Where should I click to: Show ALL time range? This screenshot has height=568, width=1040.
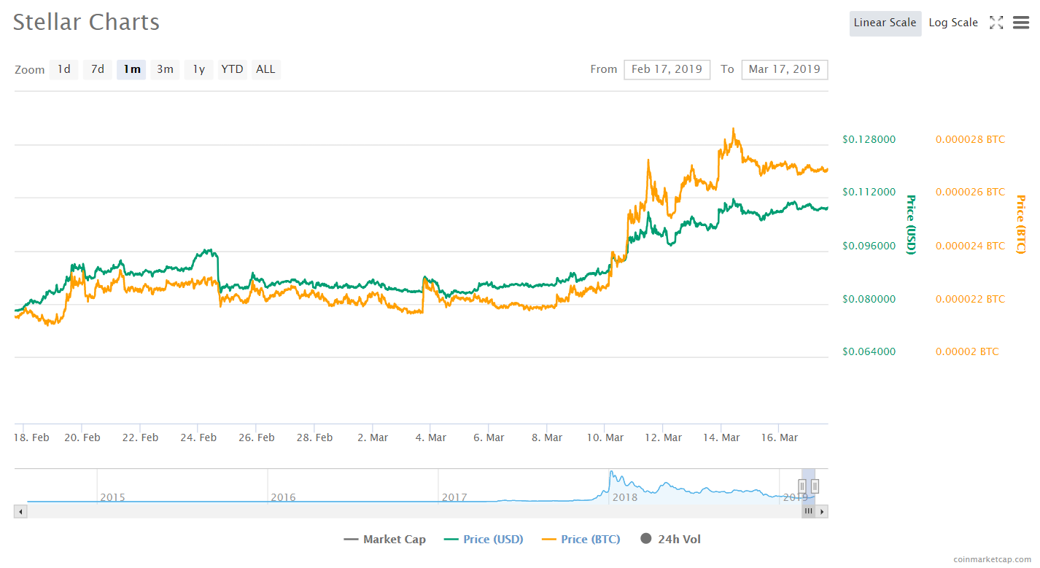[265, 69]
